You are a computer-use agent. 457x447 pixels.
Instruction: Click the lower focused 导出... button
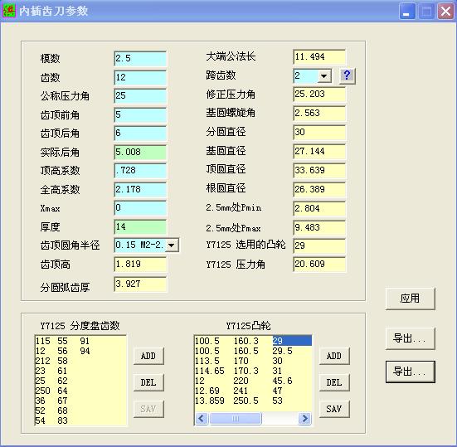[410, 372]
